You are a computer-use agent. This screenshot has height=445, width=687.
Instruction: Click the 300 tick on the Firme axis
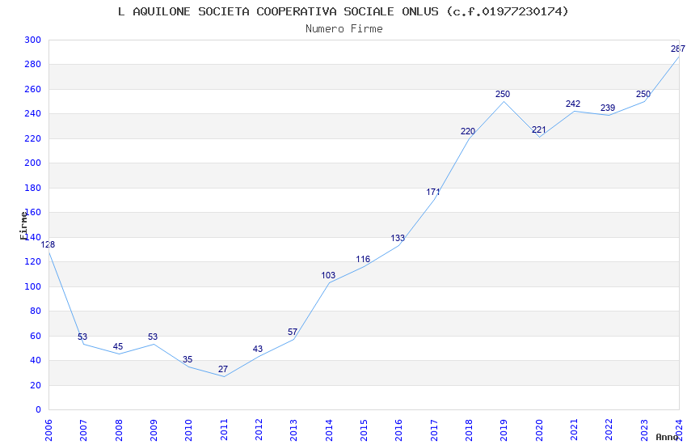click(33, 40)
